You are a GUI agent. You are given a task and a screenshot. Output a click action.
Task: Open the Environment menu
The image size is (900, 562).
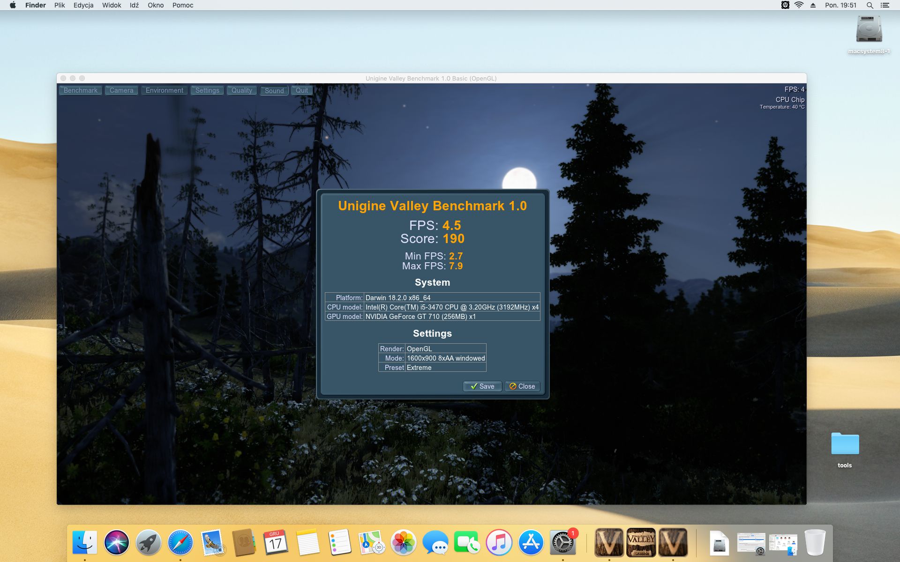point(164,90)
